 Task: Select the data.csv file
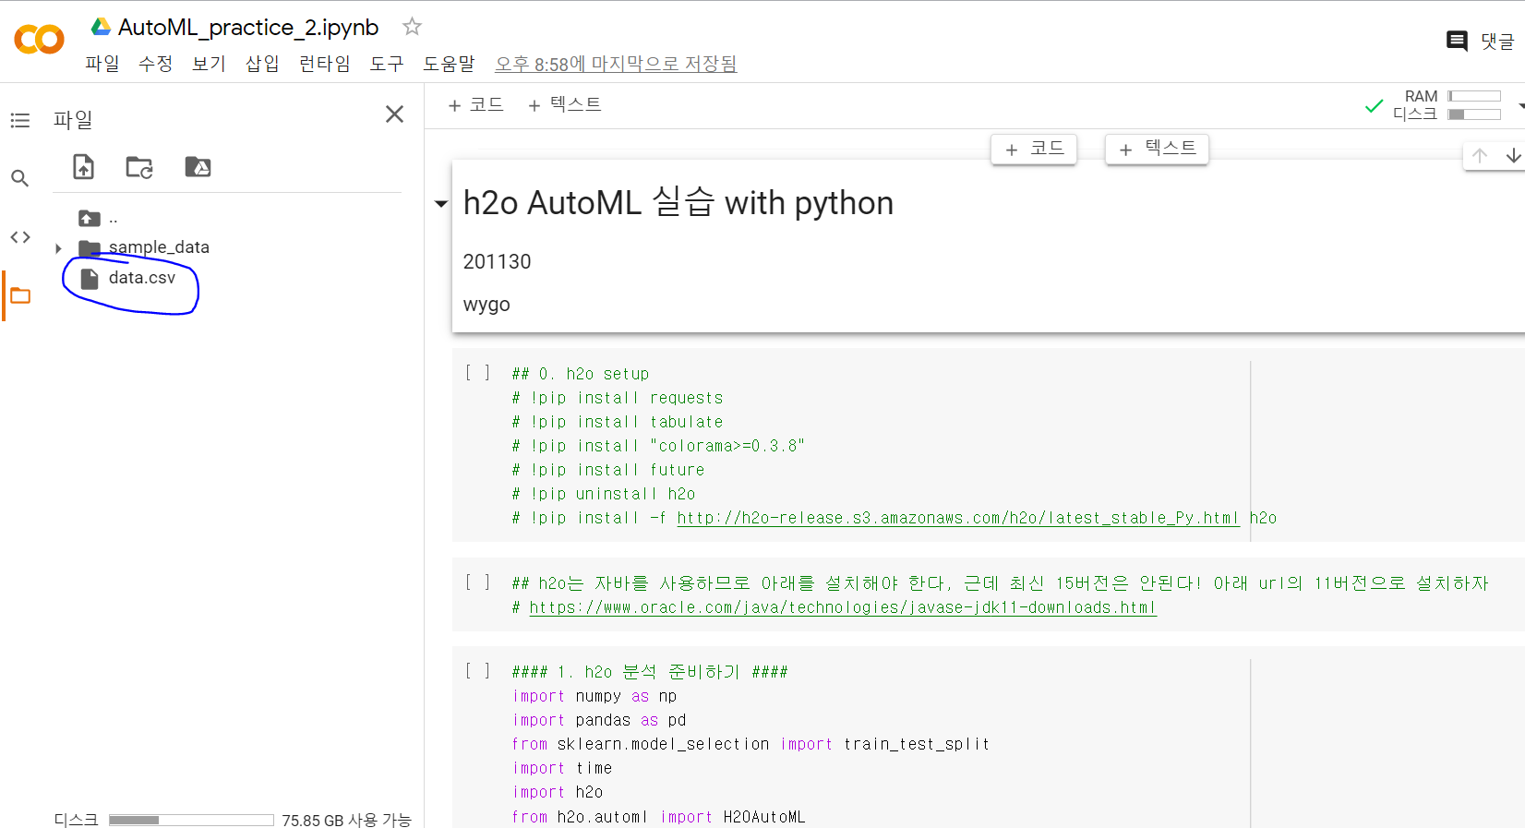click(x=141, y=278)
